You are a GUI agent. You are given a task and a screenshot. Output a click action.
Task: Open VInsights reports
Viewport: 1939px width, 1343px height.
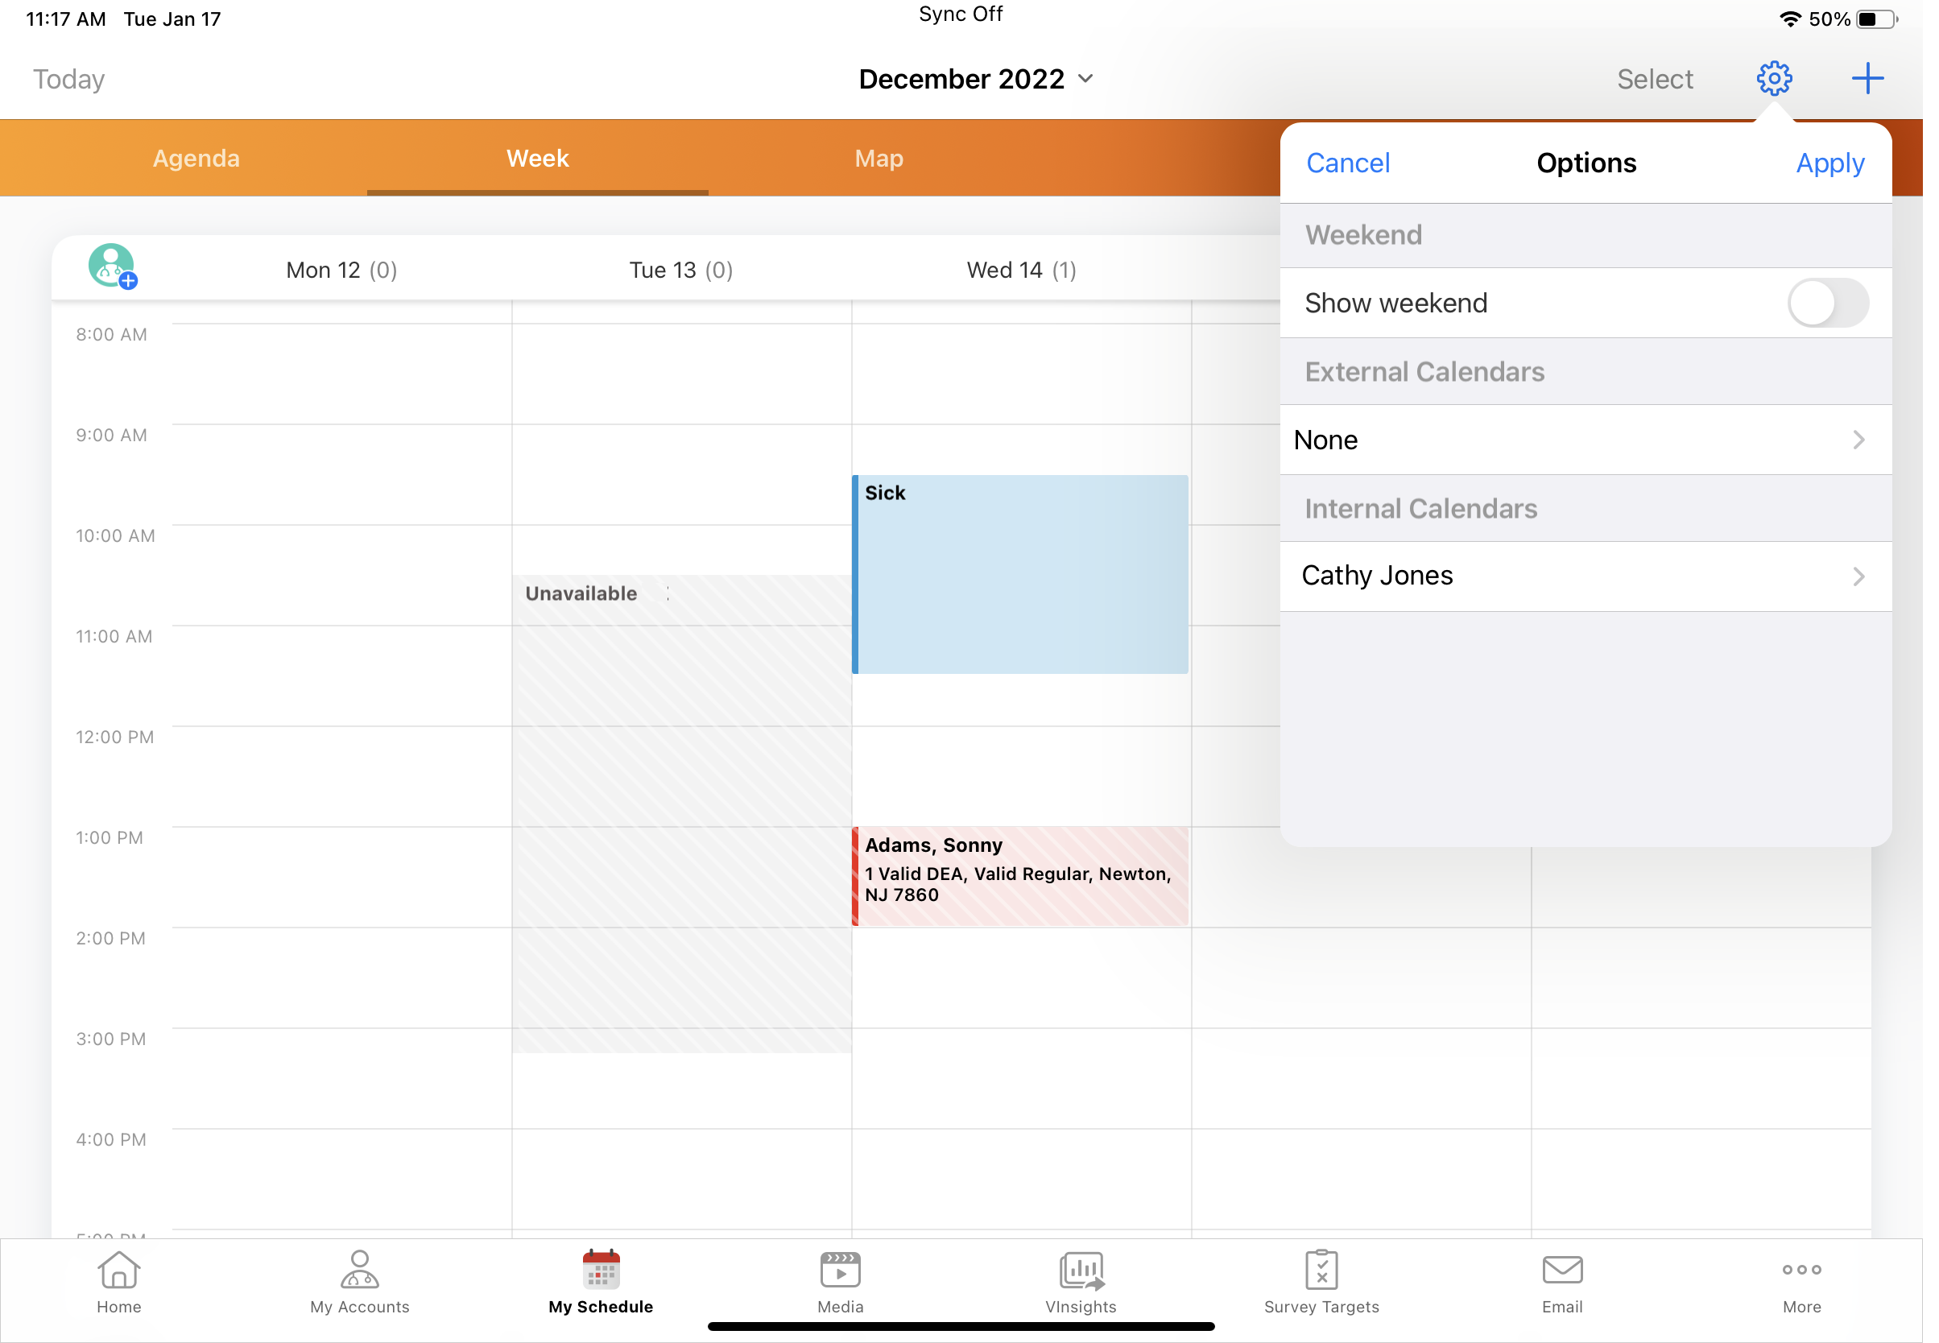coord(1081,1282)
